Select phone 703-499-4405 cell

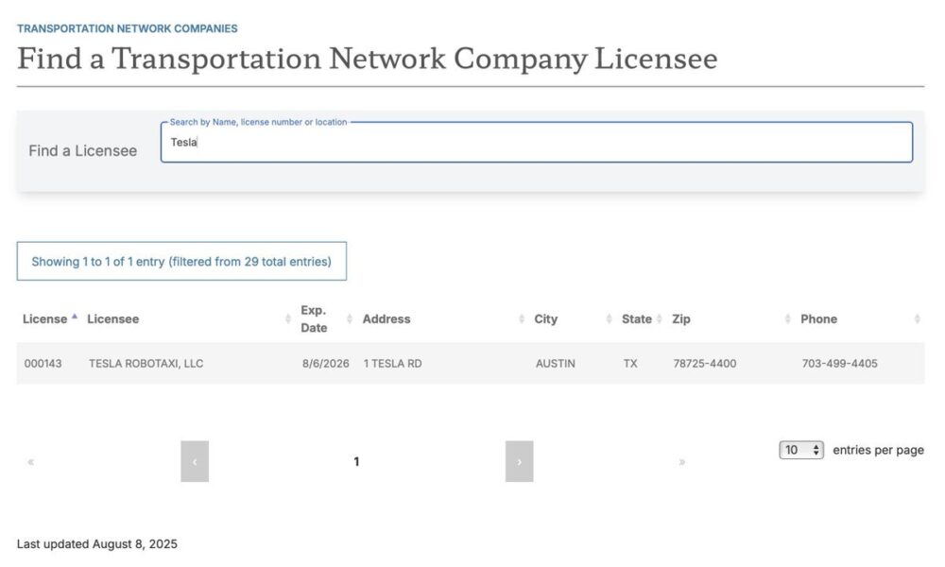839,363
